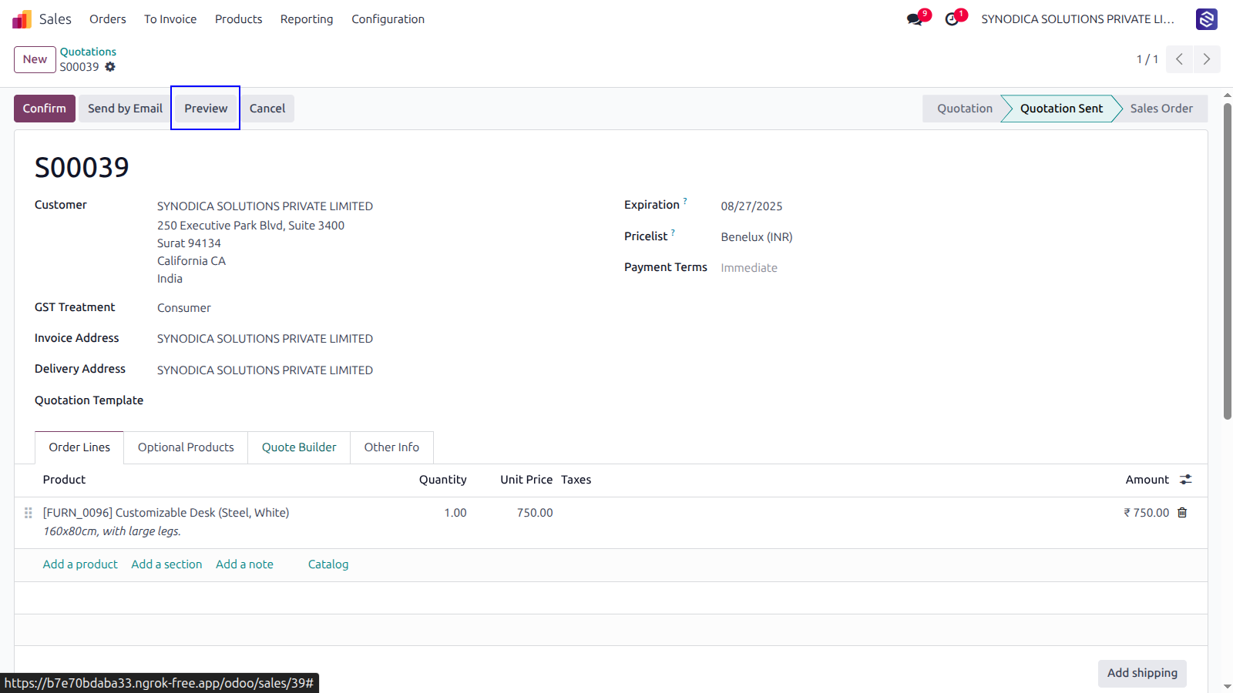Open company switcher SYNODICA SOLUTIONS PRIVATE LI...

pos(1077,19)
